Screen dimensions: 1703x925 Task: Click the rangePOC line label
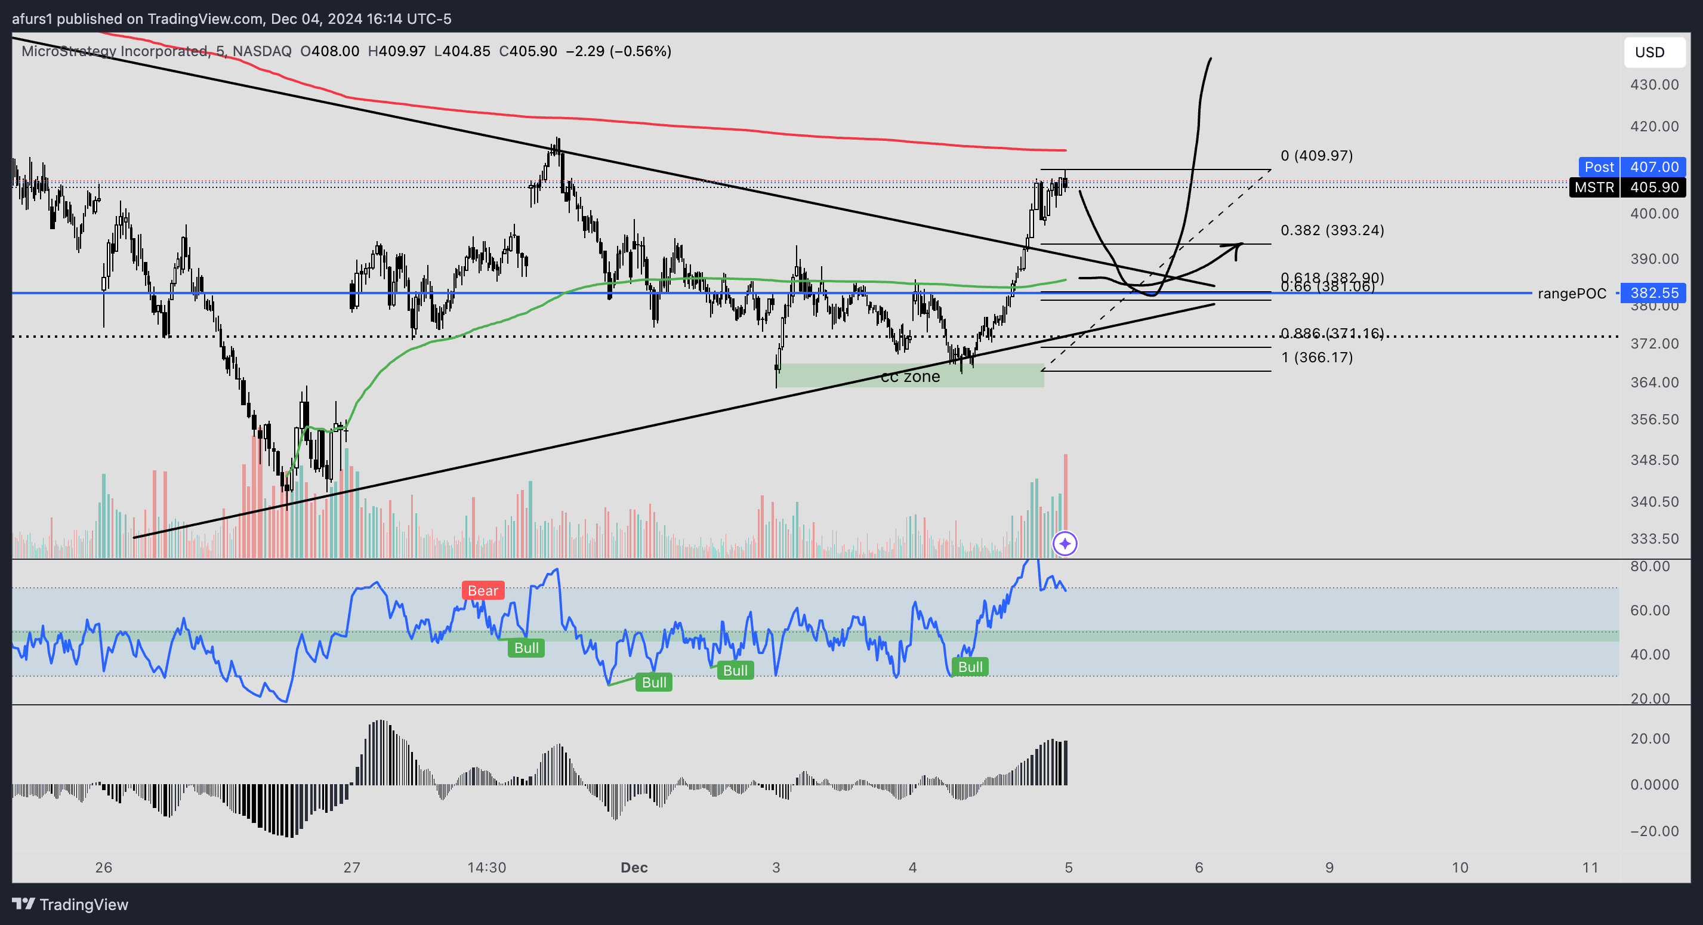point(1572,294)
